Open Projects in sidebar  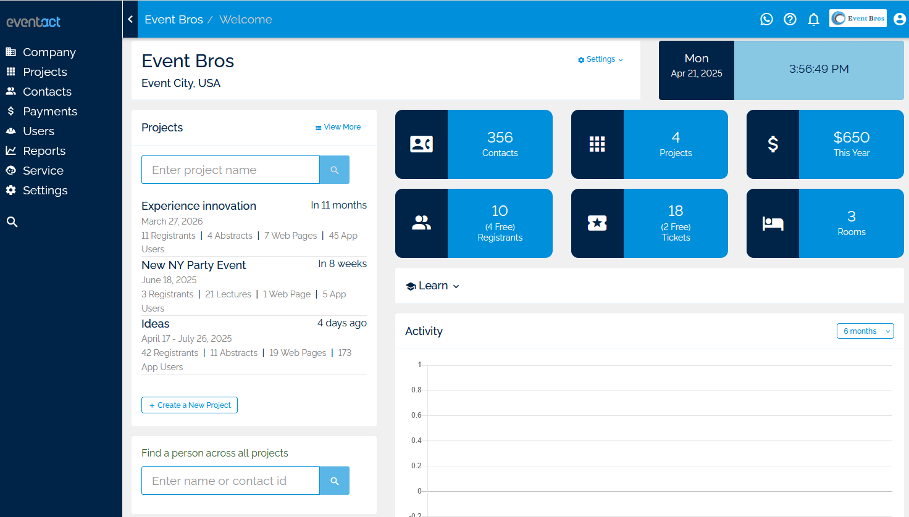45,72
